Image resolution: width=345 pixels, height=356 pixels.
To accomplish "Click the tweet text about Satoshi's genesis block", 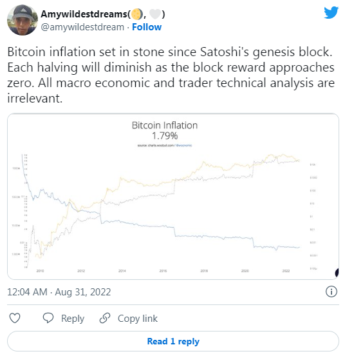I will click(171, 75).
